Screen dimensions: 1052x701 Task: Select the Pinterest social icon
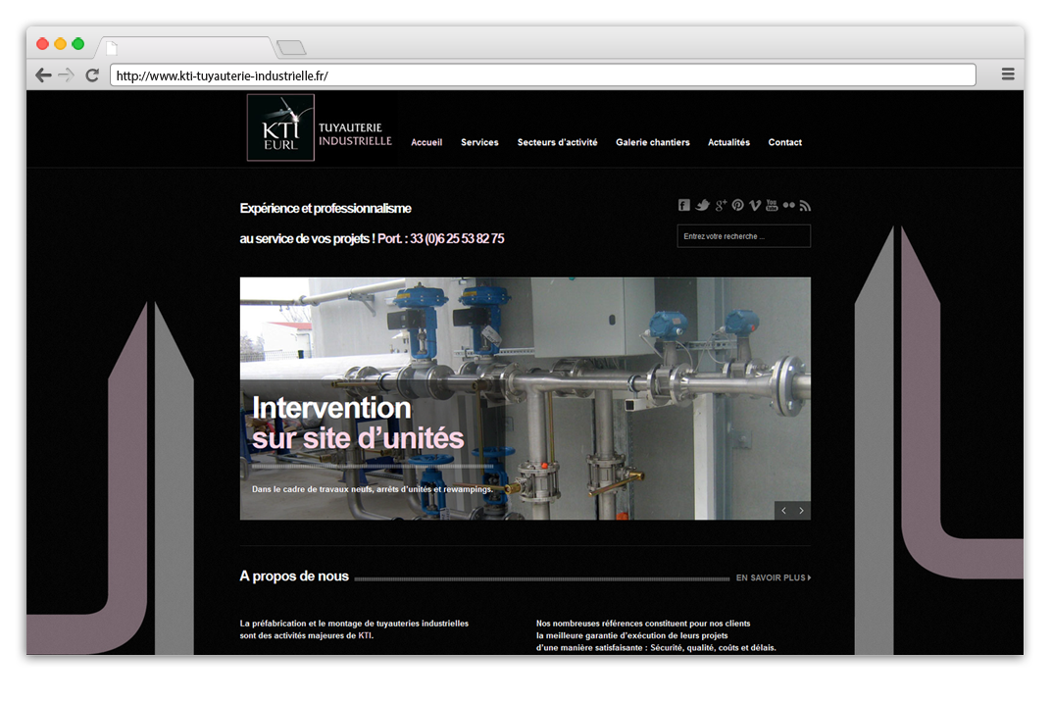point(738,205)
